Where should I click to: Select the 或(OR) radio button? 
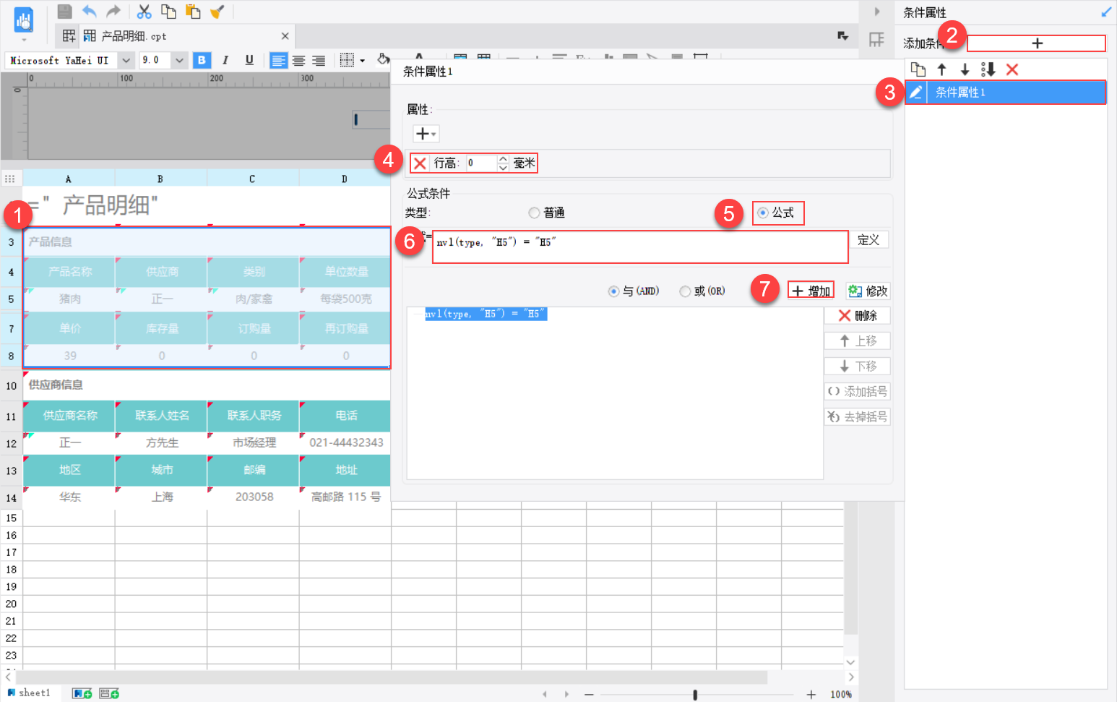pyautogui.click(x=685, y=291)
